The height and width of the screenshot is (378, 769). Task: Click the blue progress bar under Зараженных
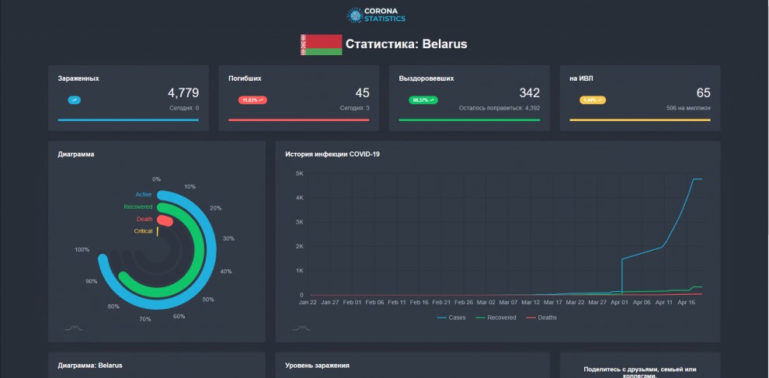128,120
